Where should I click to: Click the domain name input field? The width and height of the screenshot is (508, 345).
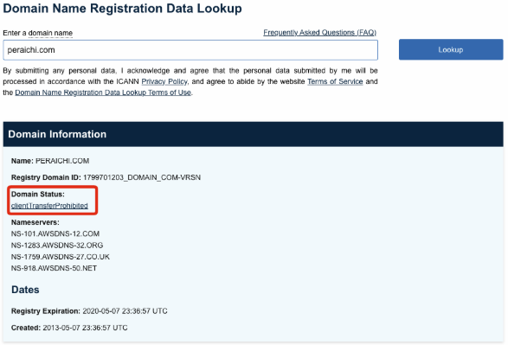190,50
